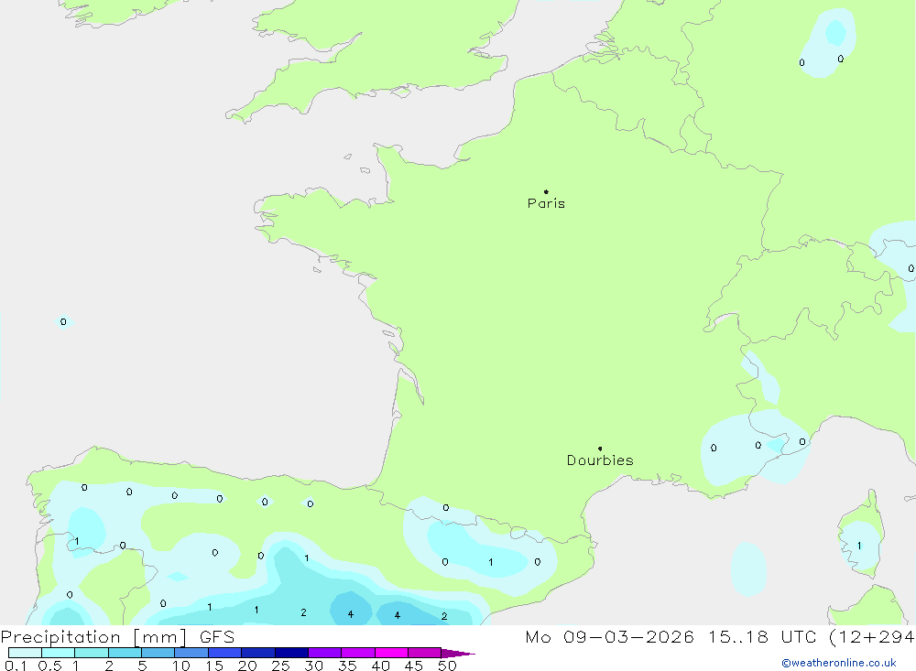Pick the 10–15 mm blue legend swatch

click(191, 653)
